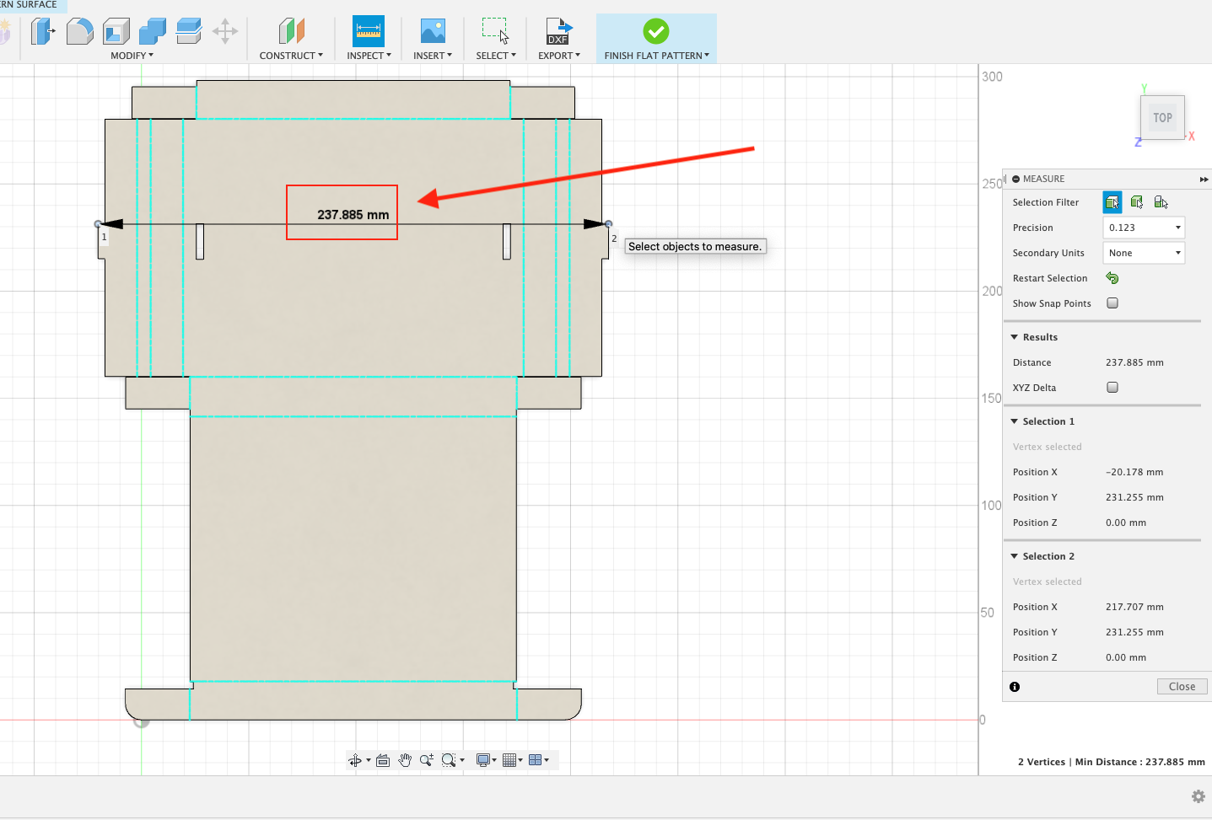Viewport: 1212px width, 820px height.
Task: Click the green Restart Selection arrow
Action: pyautogui.click(x=1112, y=278)
